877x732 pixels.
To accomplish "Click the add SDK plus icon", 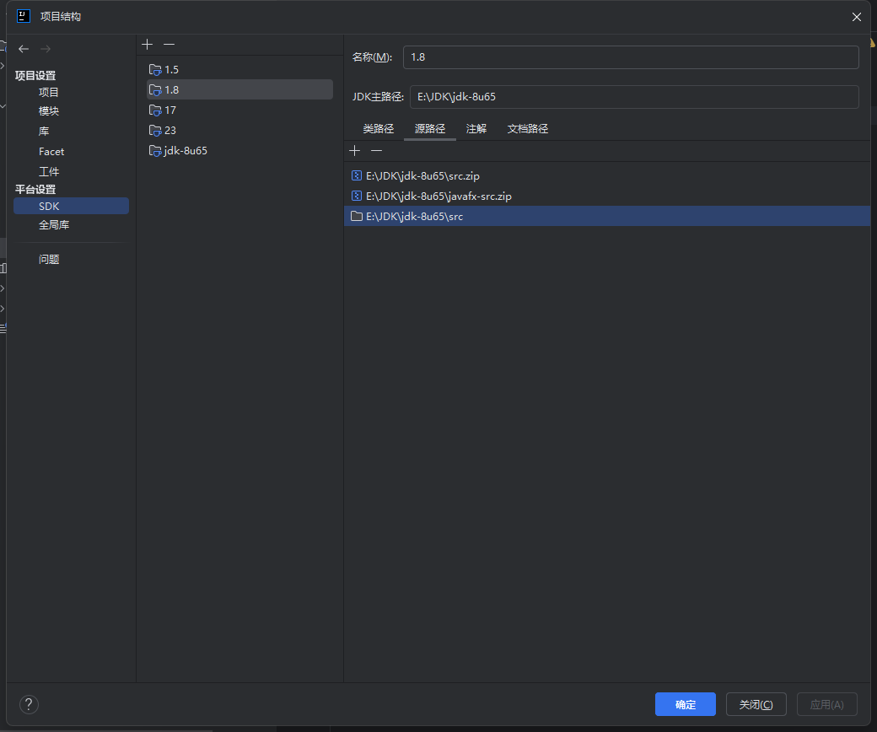I will [148, 44].
